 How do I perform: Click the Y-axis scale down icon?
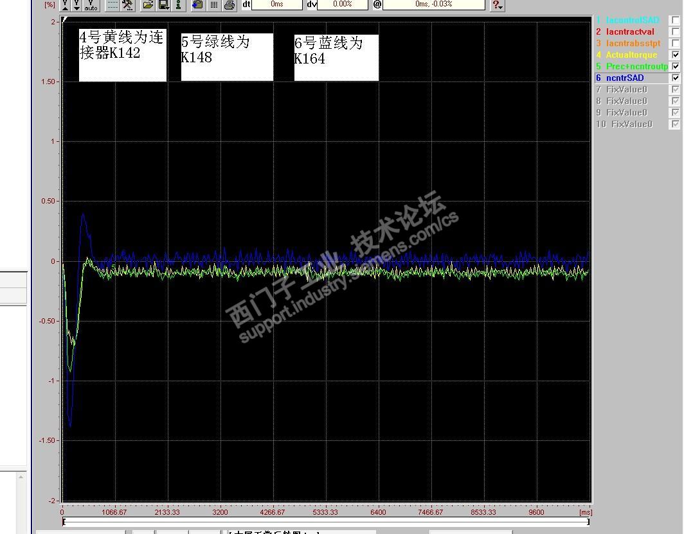coord(76,4)
